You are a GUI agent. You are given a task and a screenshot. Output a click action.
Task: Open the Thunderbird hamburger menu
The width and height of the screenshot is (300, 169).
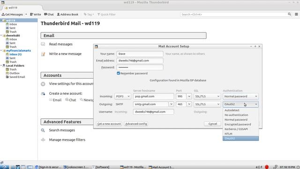coord(296,14)
